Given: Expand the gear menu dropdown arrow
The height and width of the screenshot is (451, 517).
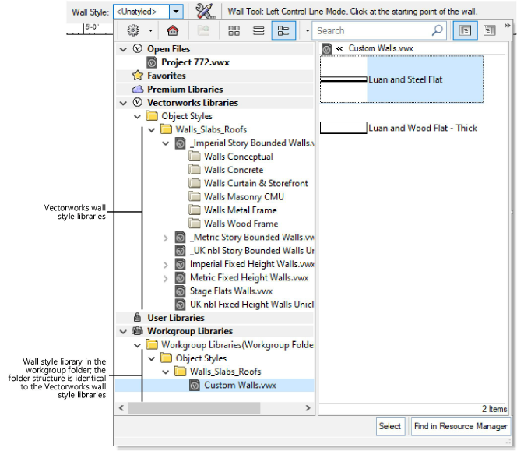Looking at the screenshot, I should [x=151, y=30].
